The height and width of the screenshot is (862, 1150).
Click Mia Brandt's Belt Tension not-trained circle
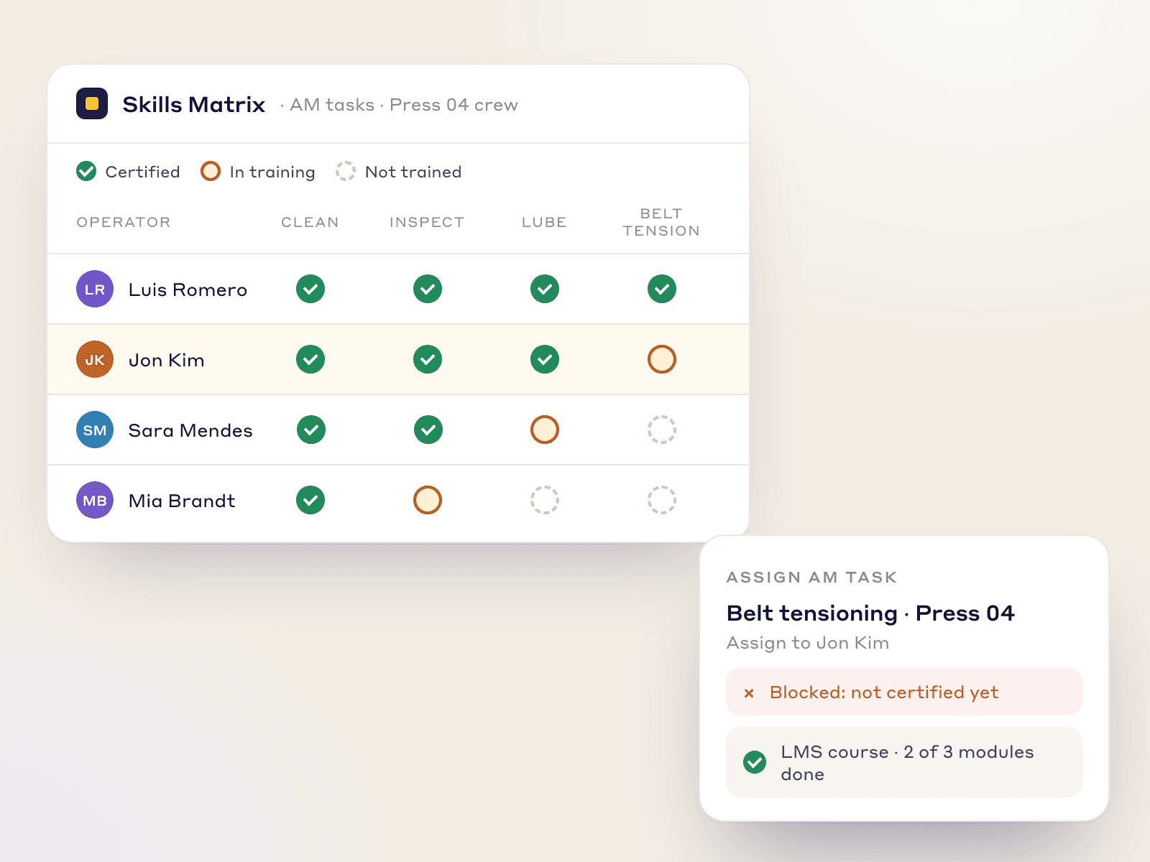(x=662, y=500)
